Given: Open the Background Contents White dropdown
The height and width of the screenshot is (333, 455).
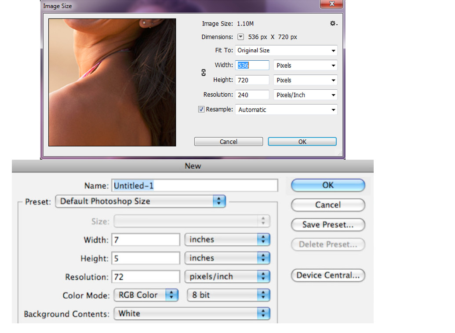Looking at the screenshot, I should (x=192, y=314).
